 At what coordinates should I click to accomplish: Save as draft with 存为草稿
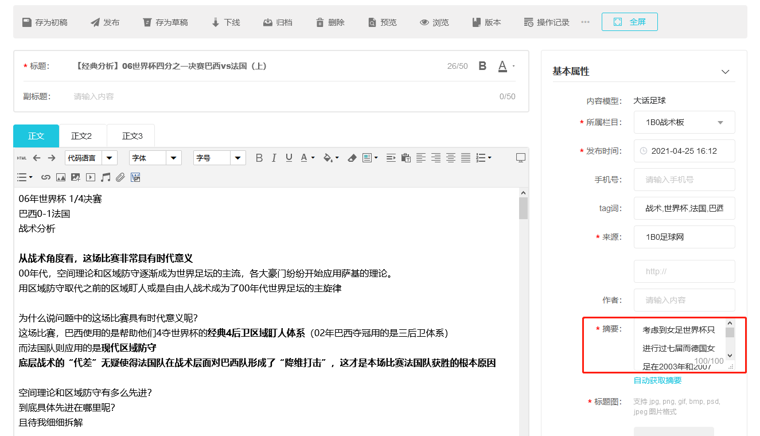[x=165, y=22]
